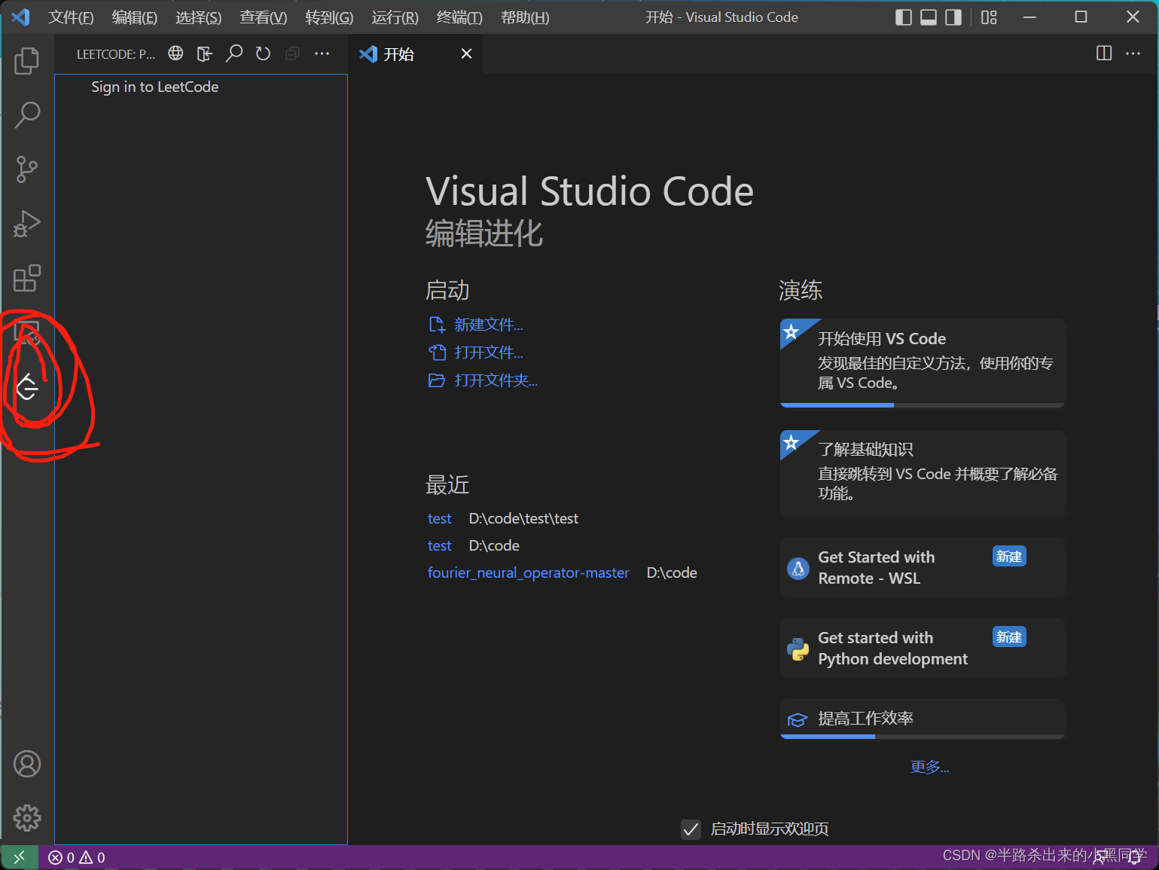
Task: Open the Explorer icon in the Activity Bar
Action: [x=27, y=62]
